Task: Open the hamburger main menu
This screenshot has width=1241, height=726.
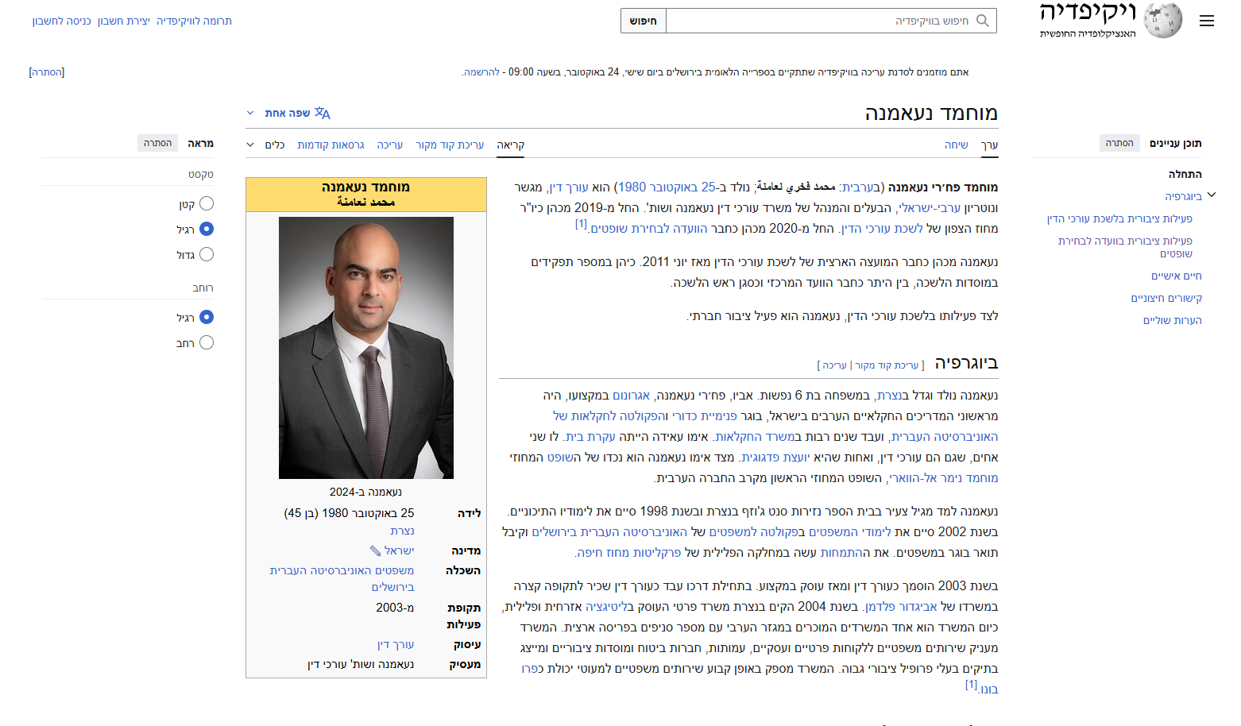Action: click(x=1207, y=21)
